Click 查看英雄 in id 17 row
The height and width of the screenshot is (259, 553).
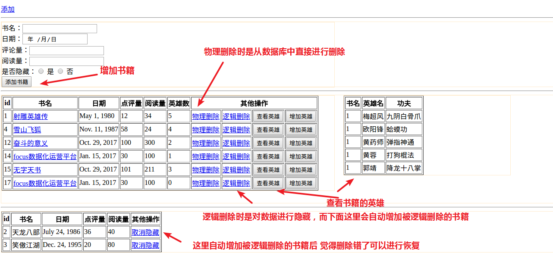tap(268, 183)
